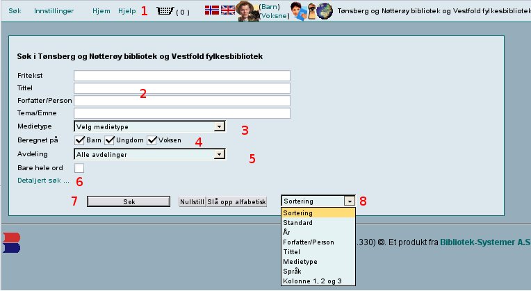Select the (Barn) view link
This screenshot has height=291, width=531.
click(x=270, y=7)
